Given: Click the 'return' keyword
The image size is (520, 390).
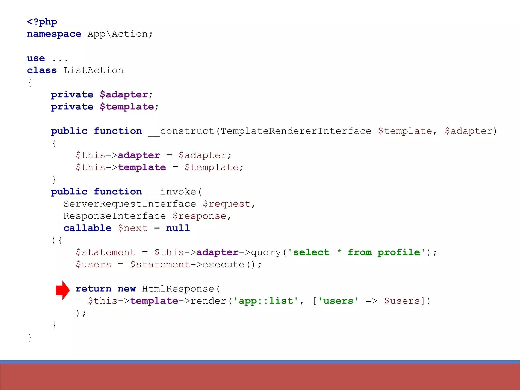Looking at the screenshot, I should [93, 289].
